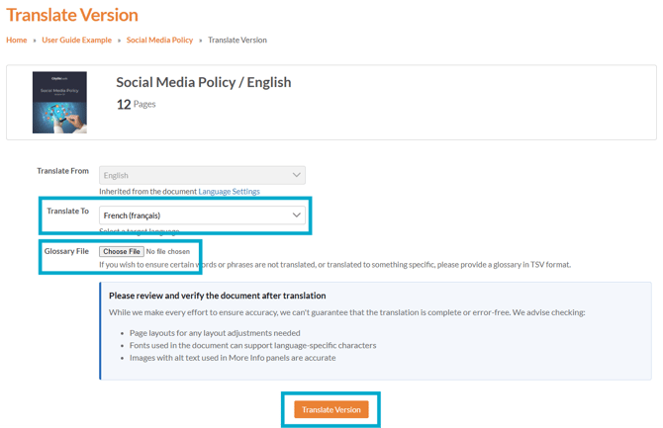Click the chevron arrow on Translate To
The width and height of the screenshot is (663, 428).
point(296,214)
